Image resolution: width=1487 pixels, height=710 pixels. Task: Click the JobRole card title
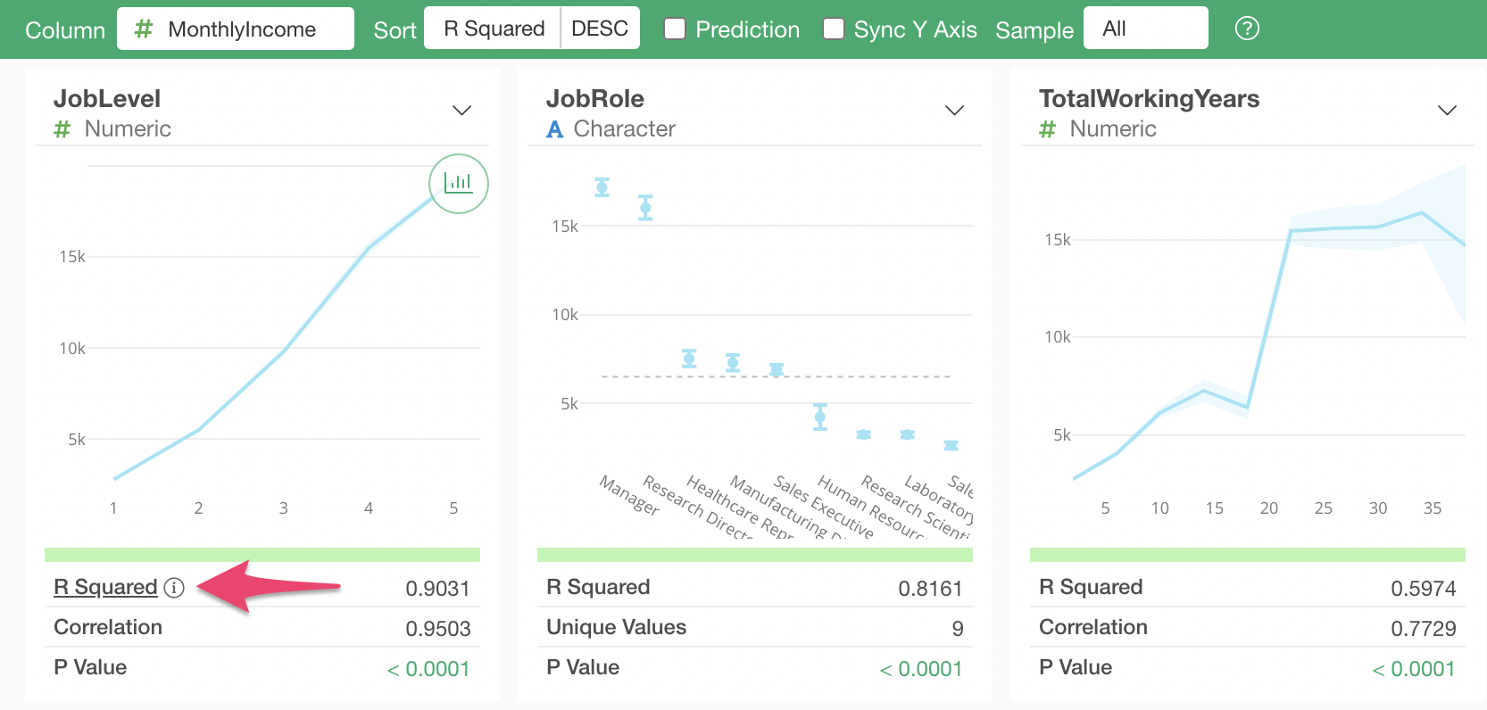pos(594,98)
